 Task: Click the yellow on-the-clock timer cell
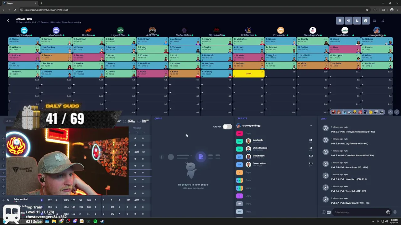[x=248, y=73]
